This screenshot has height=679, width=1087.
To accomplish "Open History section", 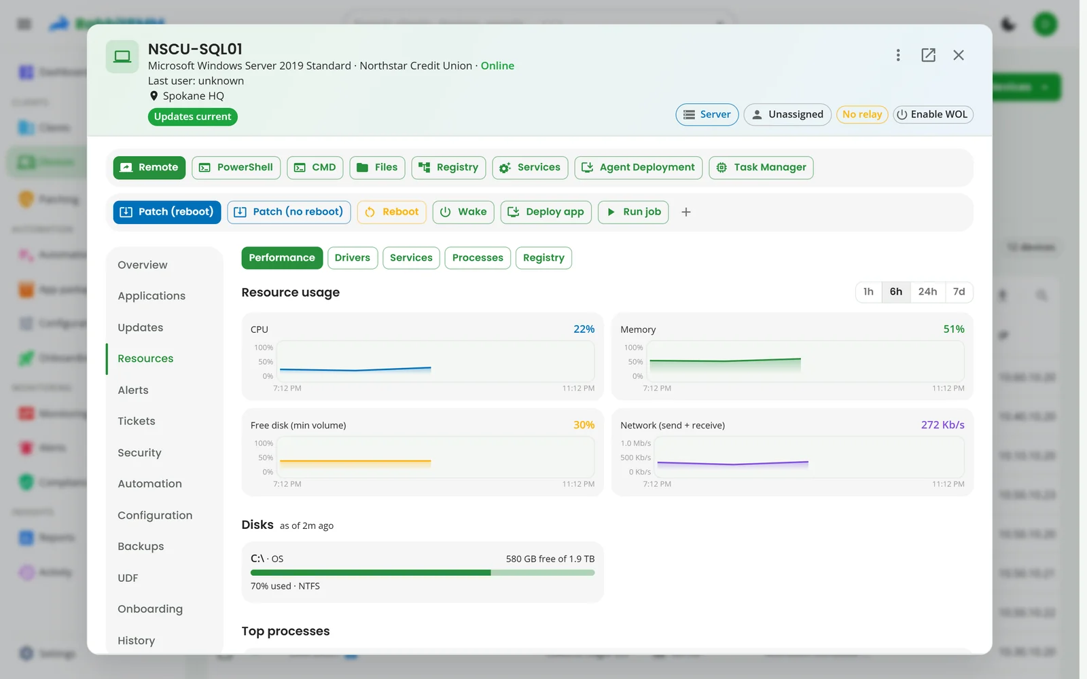I will coord(164,641).
